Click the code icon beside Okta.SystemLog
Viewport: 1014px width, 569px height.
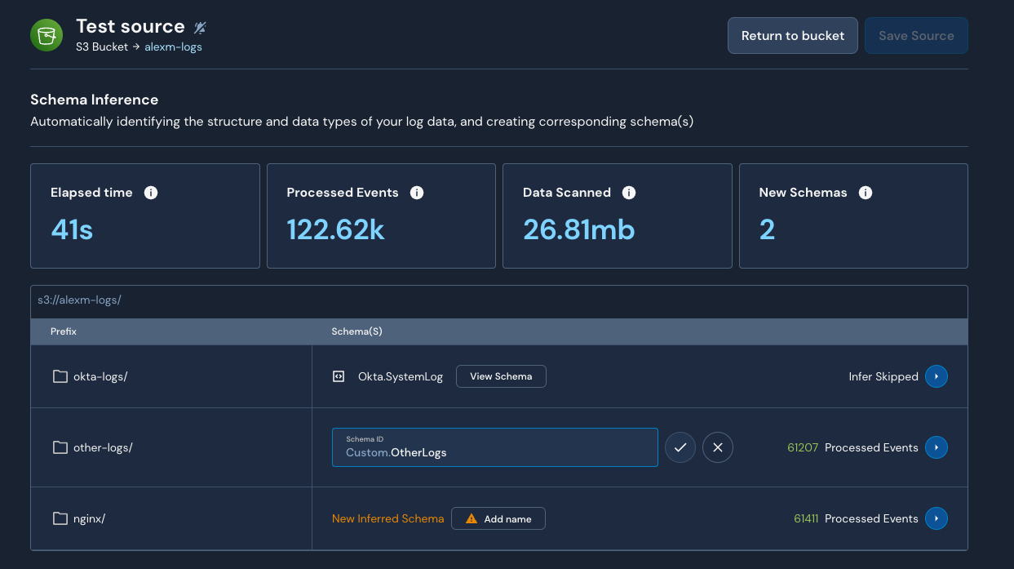coord(339,376)
